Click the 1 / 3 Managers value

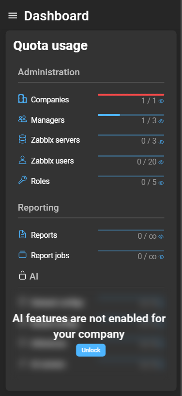click(149, 121)
